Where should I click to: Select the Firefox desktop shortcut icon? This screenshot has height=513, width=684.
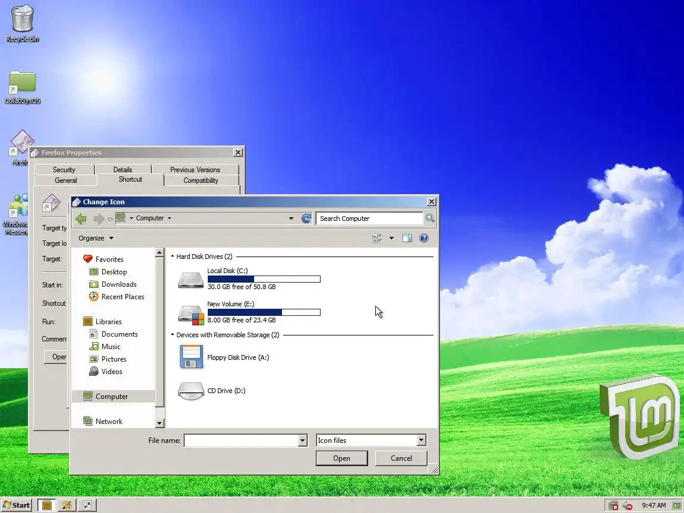[22, 142]
